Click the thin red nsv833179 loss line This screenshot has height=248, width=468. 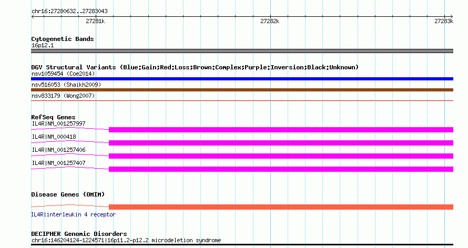coord(242,101)
